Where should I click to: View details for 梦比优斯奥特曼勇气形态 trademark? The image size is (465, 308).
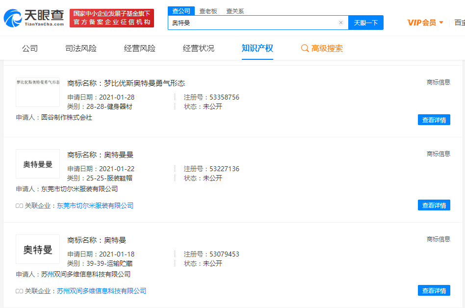434,120
